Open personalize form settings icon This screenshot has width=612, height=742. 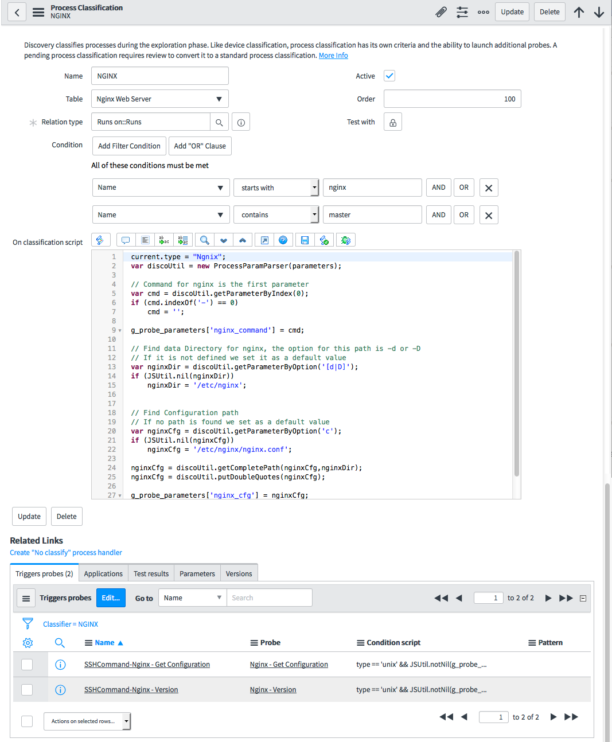pos(462,12)
